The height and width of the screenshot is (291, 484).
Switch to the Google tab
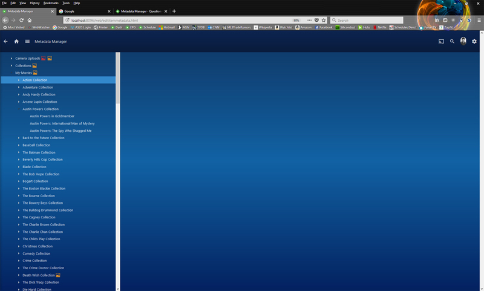pos(84,11)
